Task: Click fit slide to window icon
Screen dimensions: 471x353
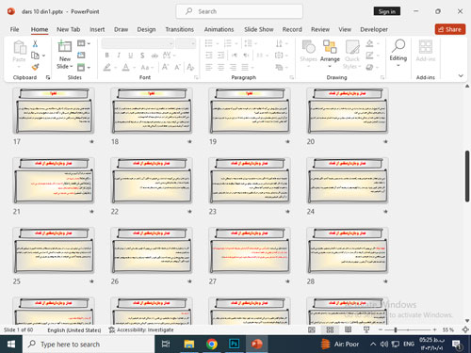Action: point(465,329)
